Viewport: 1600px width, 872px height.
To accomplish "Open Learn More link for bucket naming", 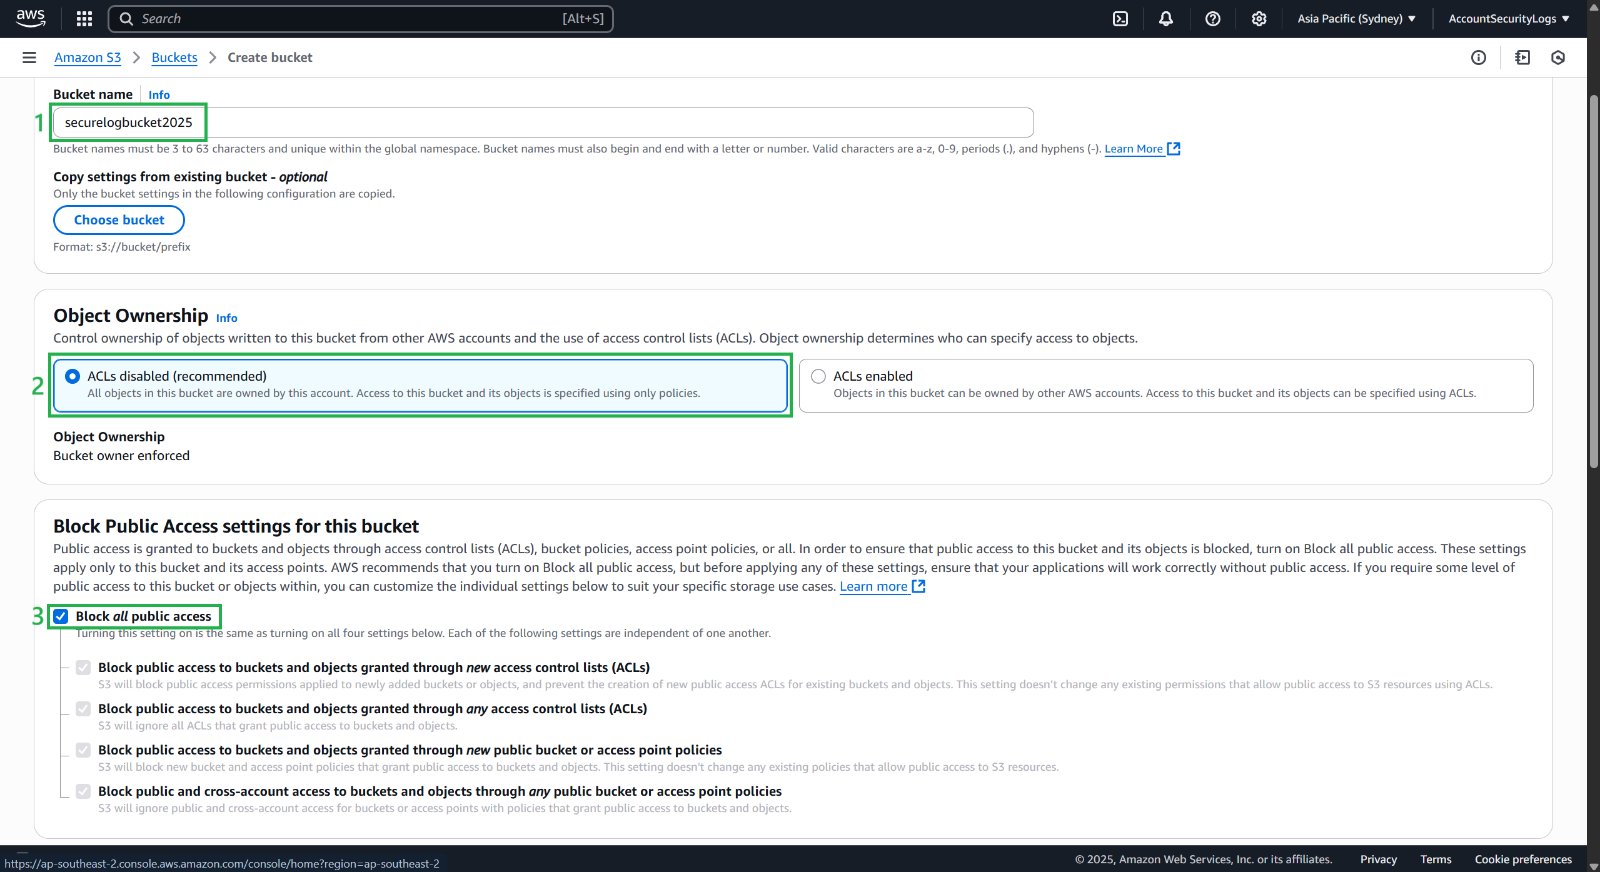I will tap(1133, 149).
